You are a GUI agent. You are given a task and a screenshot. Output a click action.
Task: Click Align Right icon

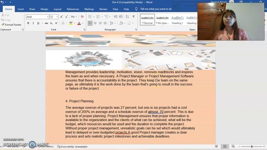(x=100, y=23)
